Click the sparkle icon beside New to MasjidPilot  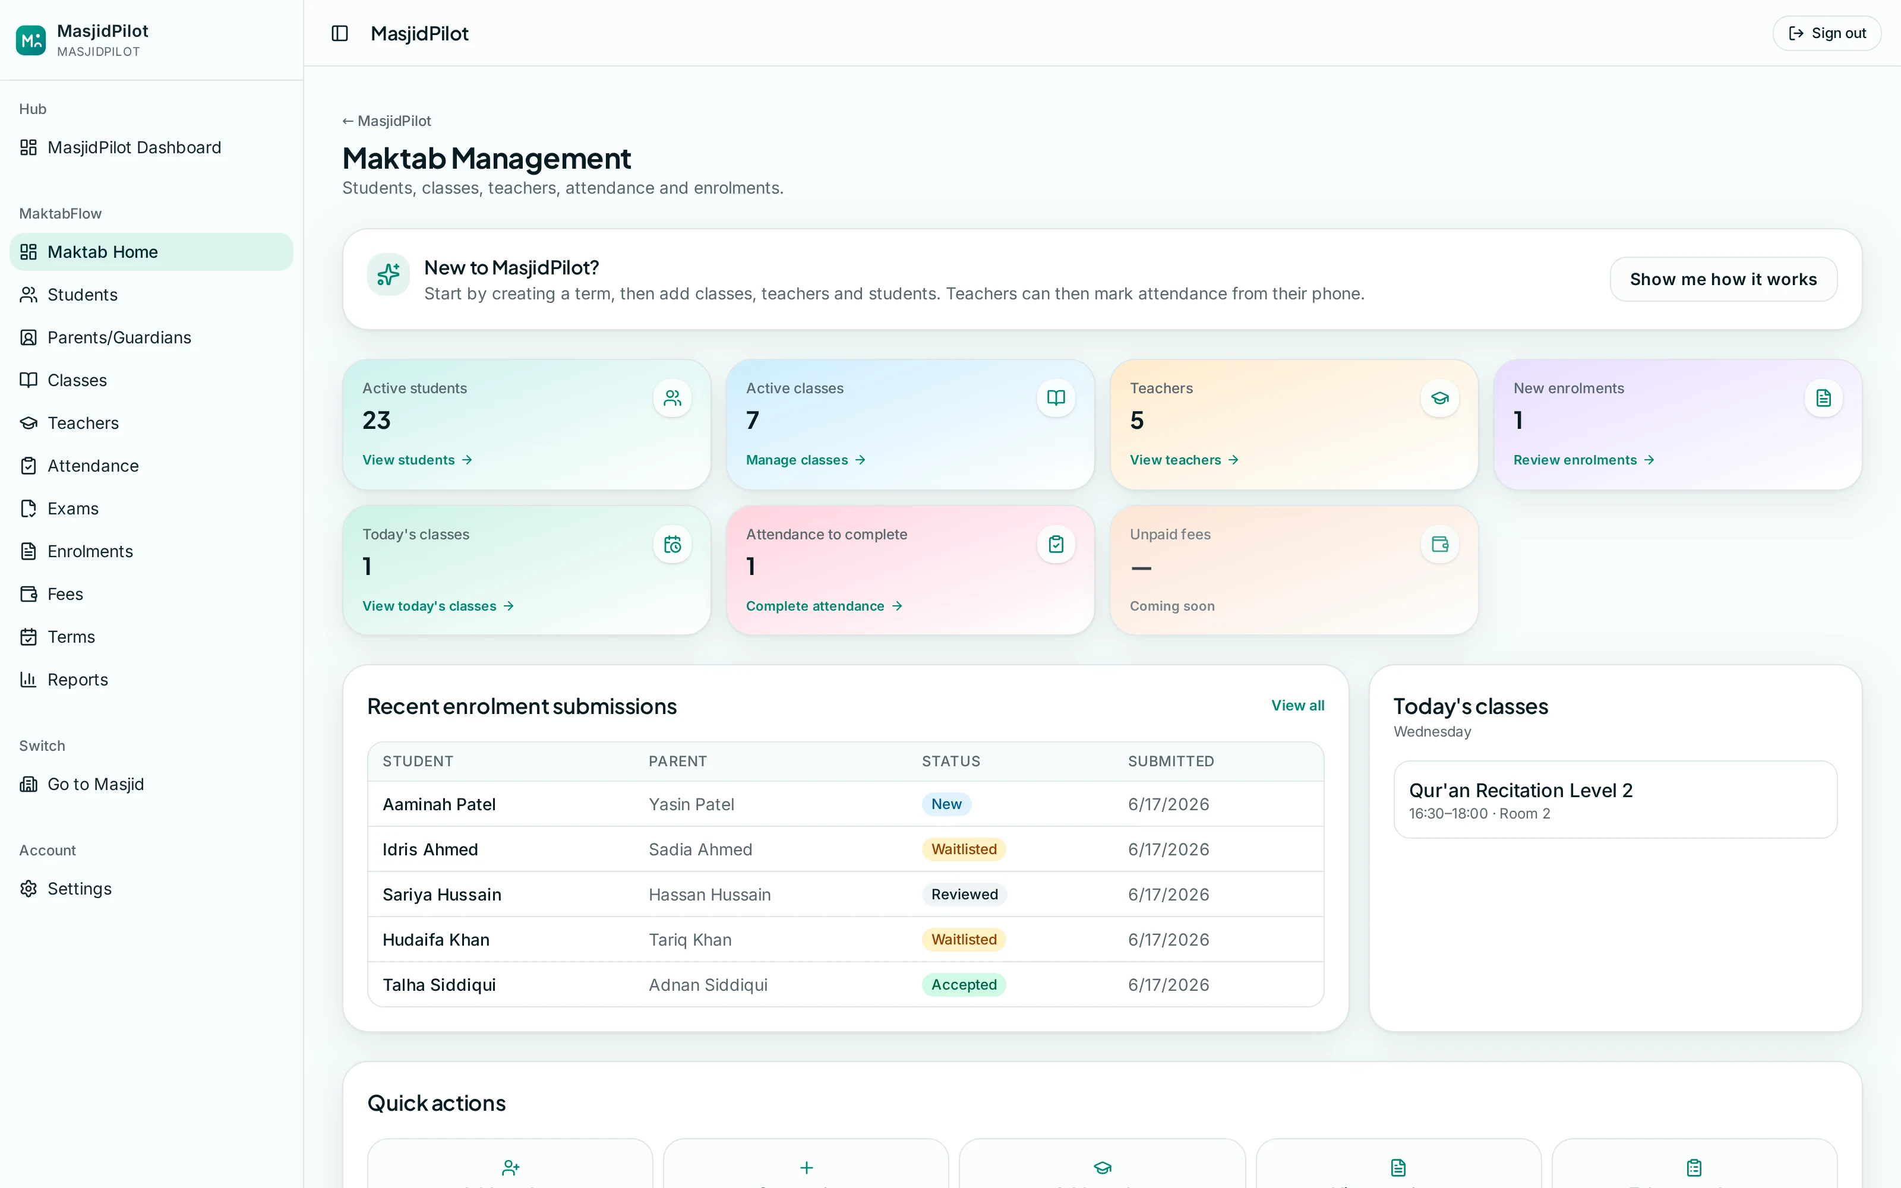tap(388, 274)
